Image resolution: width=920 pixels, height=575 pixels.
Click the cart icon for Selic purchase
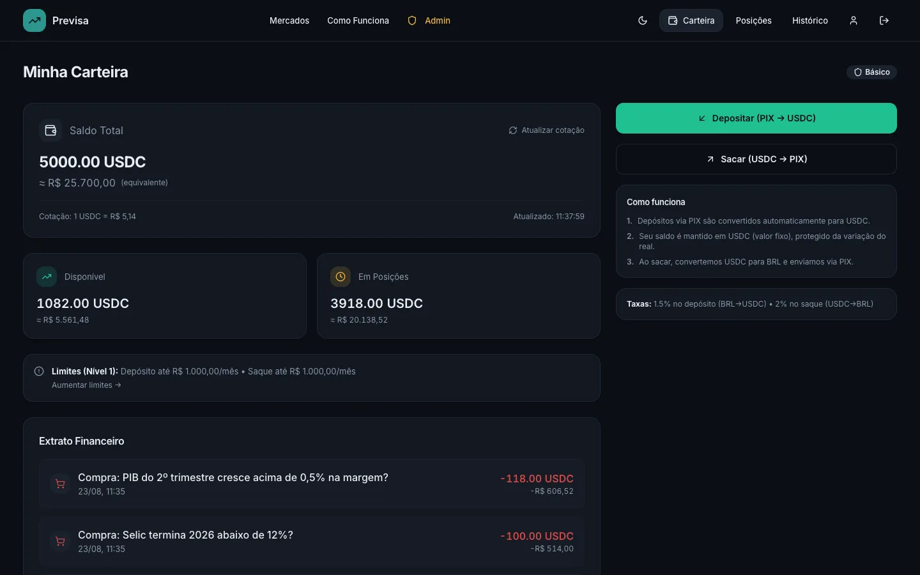pyautogui.click(x=60, y=541)
